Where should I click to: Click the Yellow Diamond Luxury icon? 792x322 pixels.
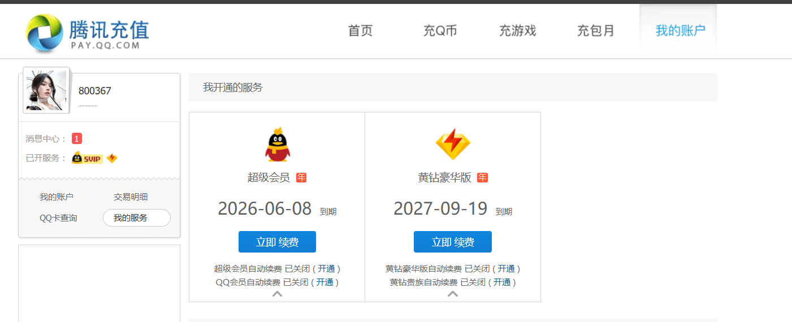(x=453, y=145)
